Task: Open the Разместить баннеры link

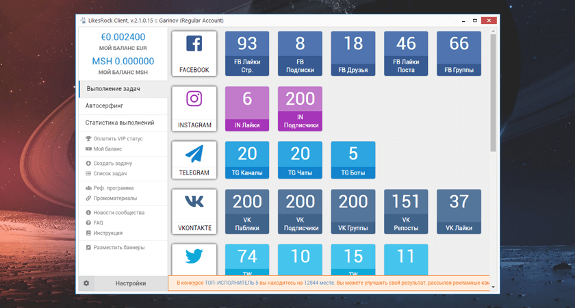Action: 119,248
